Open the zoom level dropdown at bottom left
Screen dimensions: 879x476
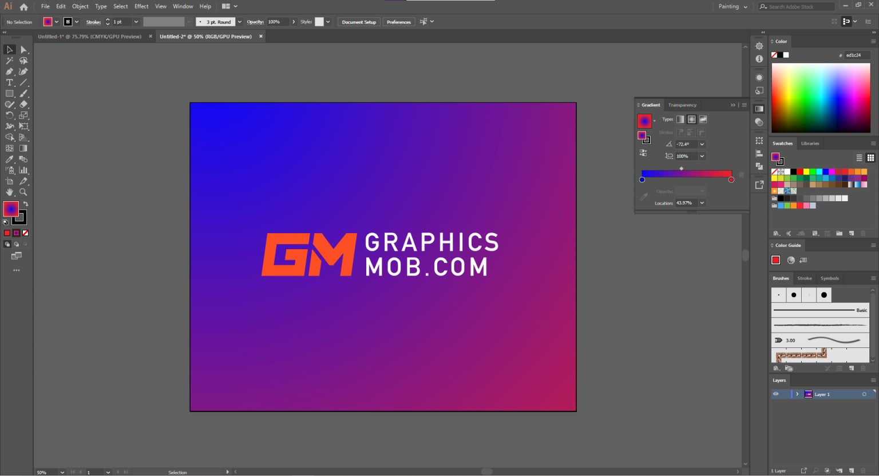click(62, 473)
